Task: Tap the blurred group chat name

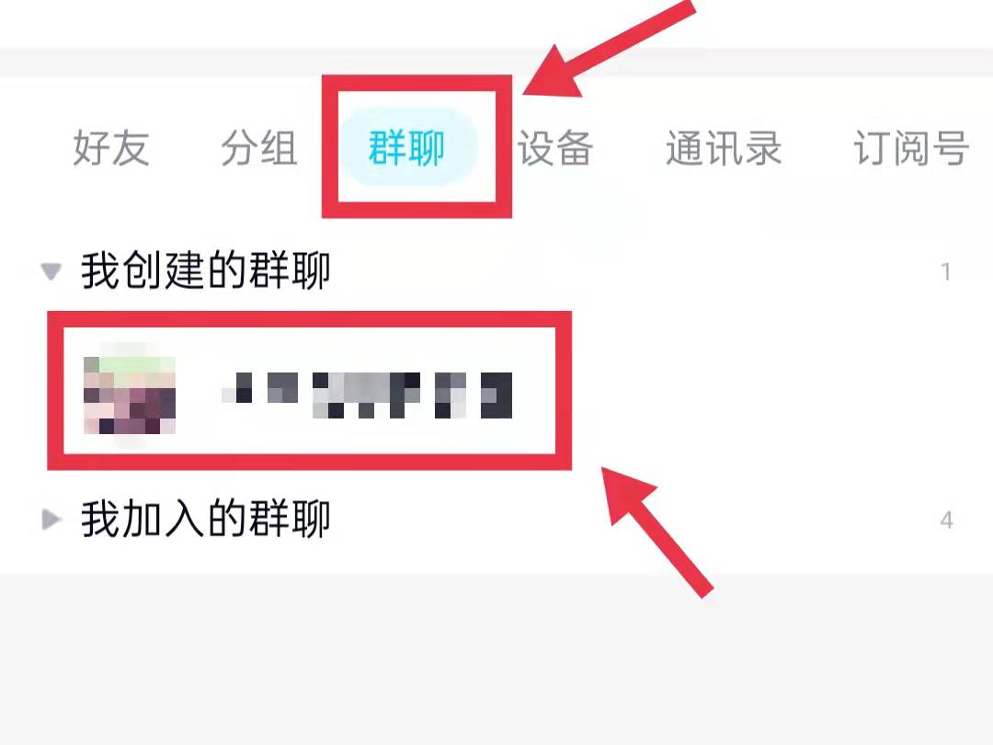Action: (x=367, y=395)
